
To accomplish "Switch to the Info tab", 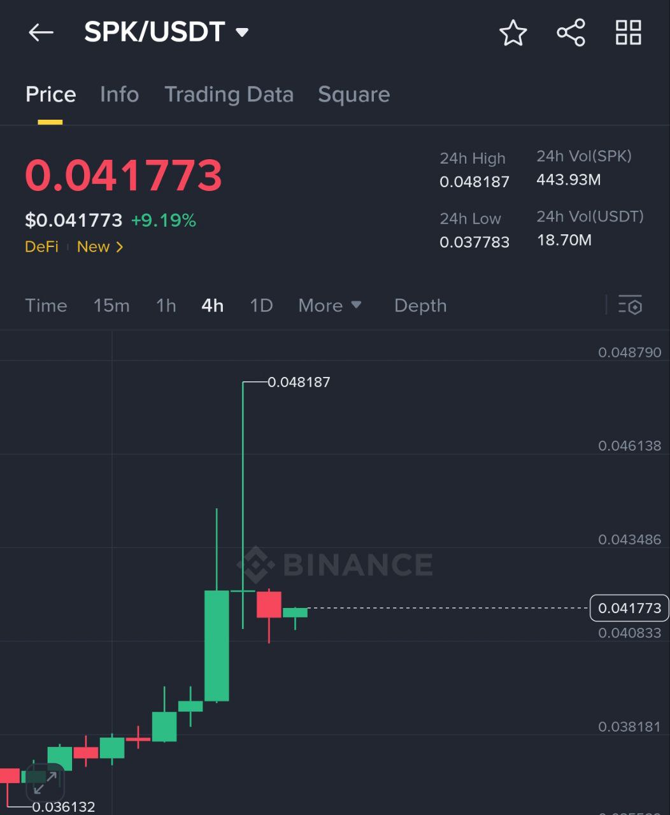I will (119, 95).
